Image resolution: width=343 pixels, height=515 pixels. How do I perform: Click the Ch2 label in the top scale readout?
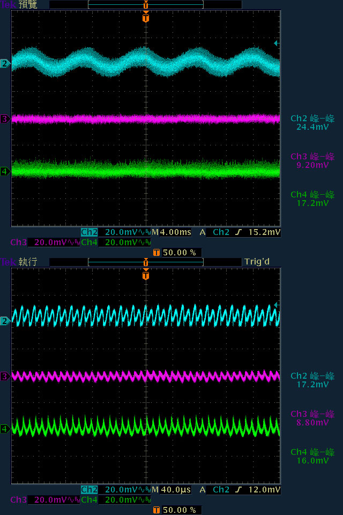tap(90, 232)
